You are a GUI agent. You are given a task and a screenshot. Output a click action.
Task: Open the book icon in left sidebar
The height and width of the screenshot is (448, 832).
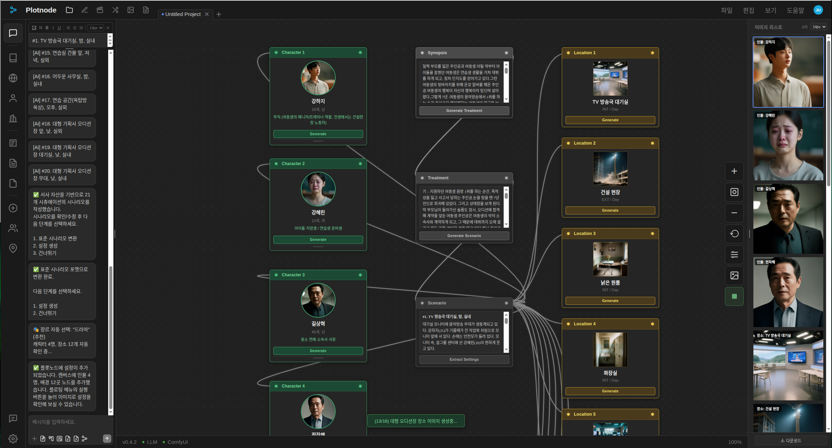pyautogui.click(x=13, y=58)
